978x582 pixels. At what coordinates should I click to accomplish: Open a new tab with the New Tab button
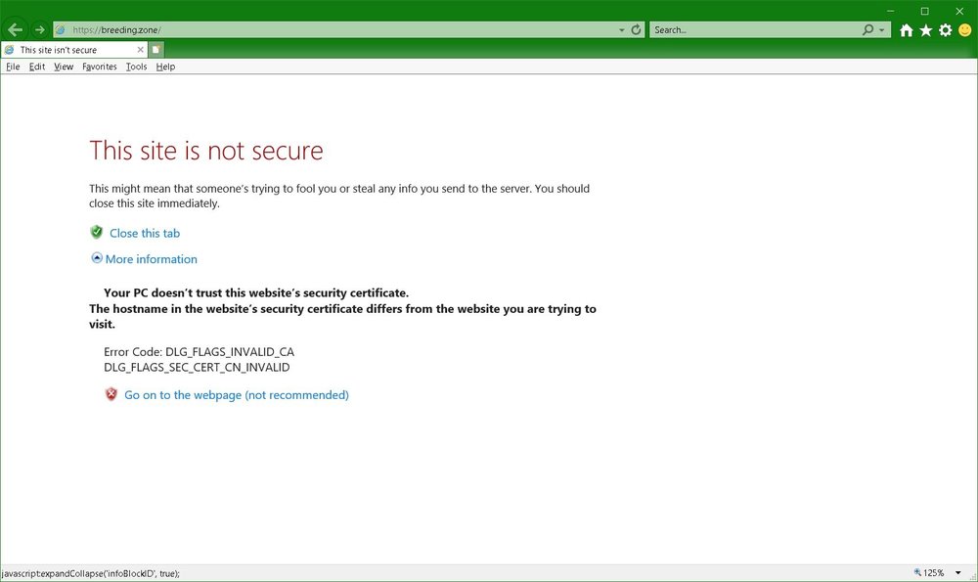[156, 49]
